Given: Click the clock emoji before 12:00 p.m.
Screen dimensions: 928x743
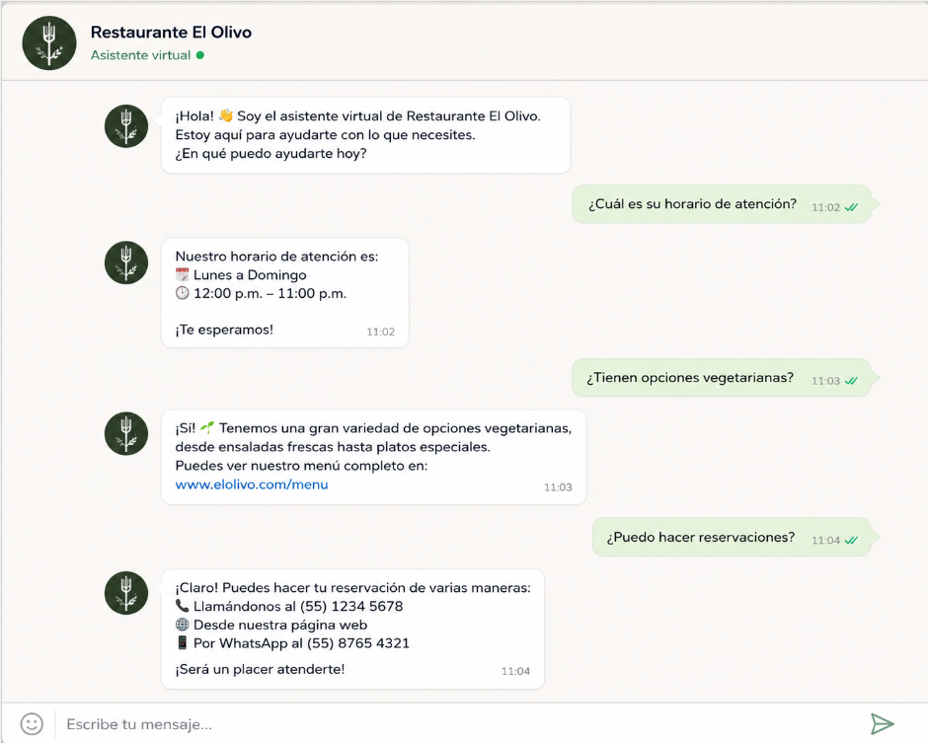Looking at the screenshot, I should point(183,293).
